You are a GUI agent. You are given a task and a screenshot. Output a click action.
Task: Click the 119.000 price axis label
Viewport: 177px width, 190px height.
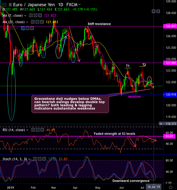[171, 117]
